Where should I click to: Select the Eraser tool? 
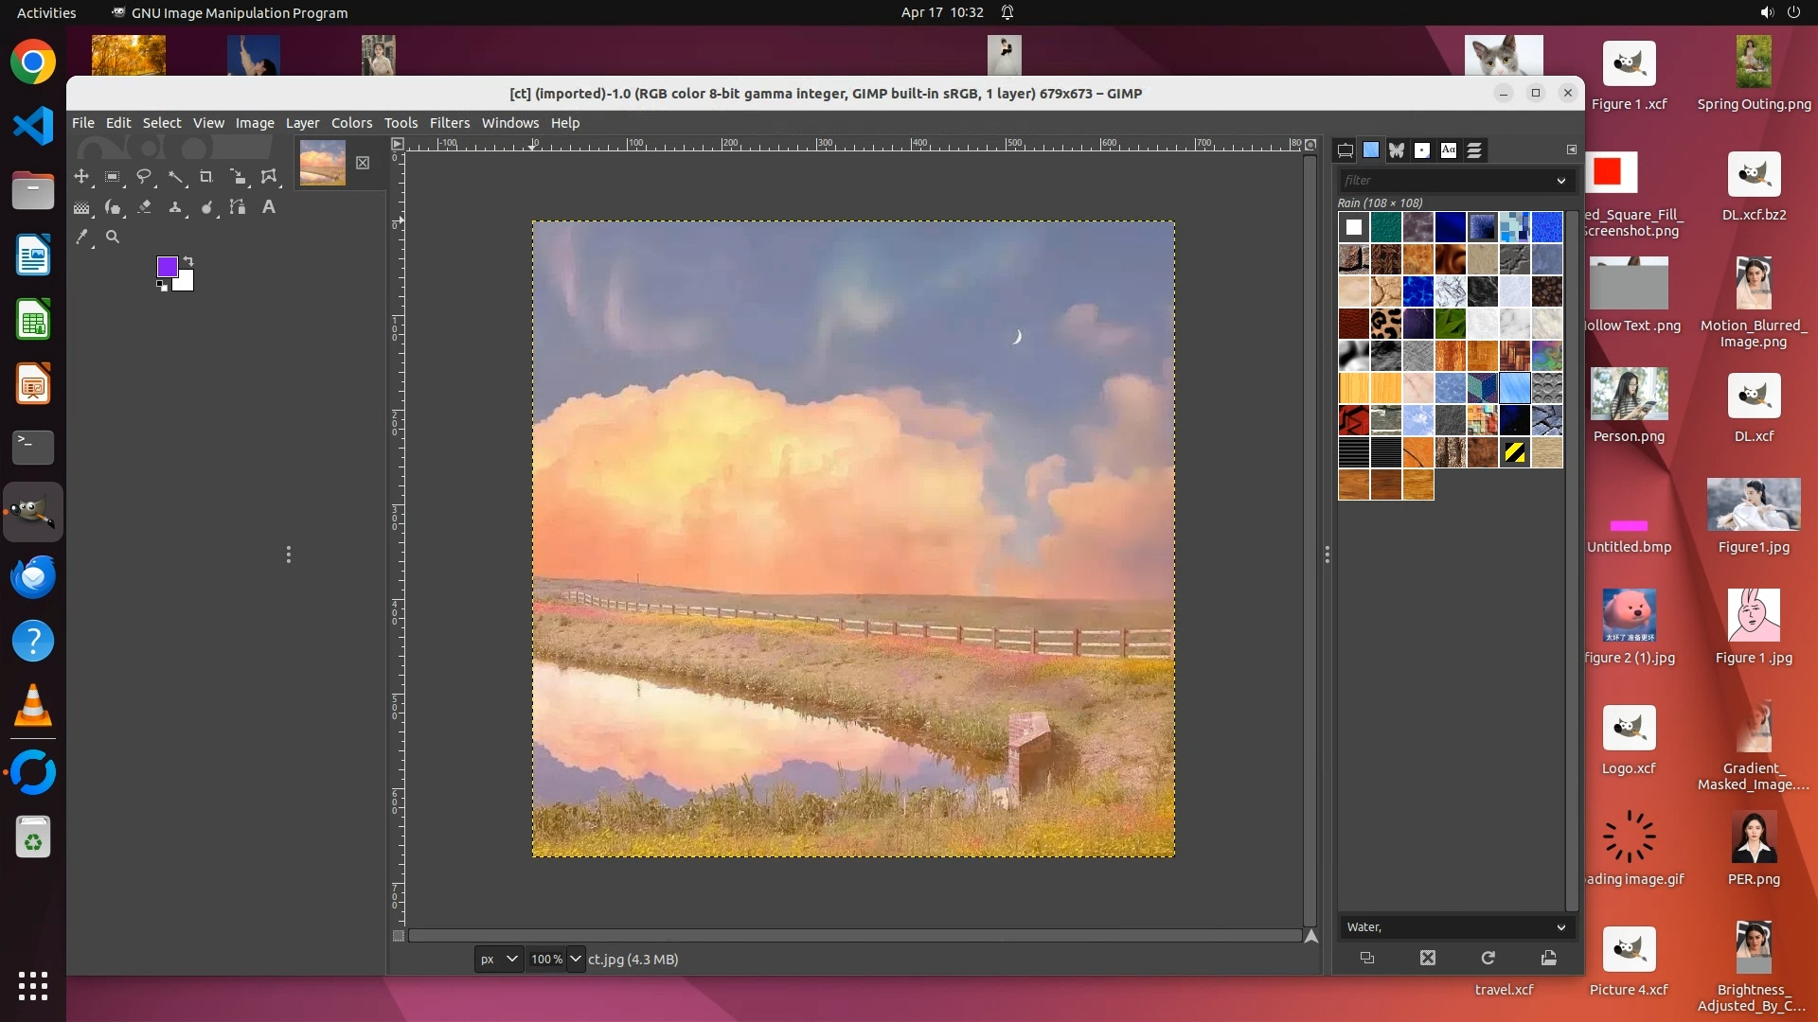point(144,207)
